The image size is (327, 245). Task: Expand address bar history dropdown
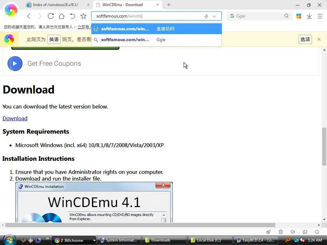pyautogui.click(x=214, y=16)
